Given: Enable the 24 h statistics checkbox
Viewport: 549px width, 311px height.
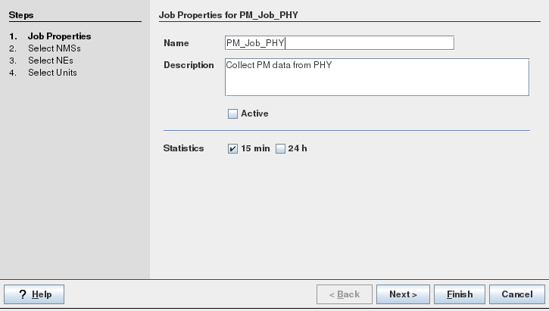Looking at the screenshot, I should click(x=280, y=149).
